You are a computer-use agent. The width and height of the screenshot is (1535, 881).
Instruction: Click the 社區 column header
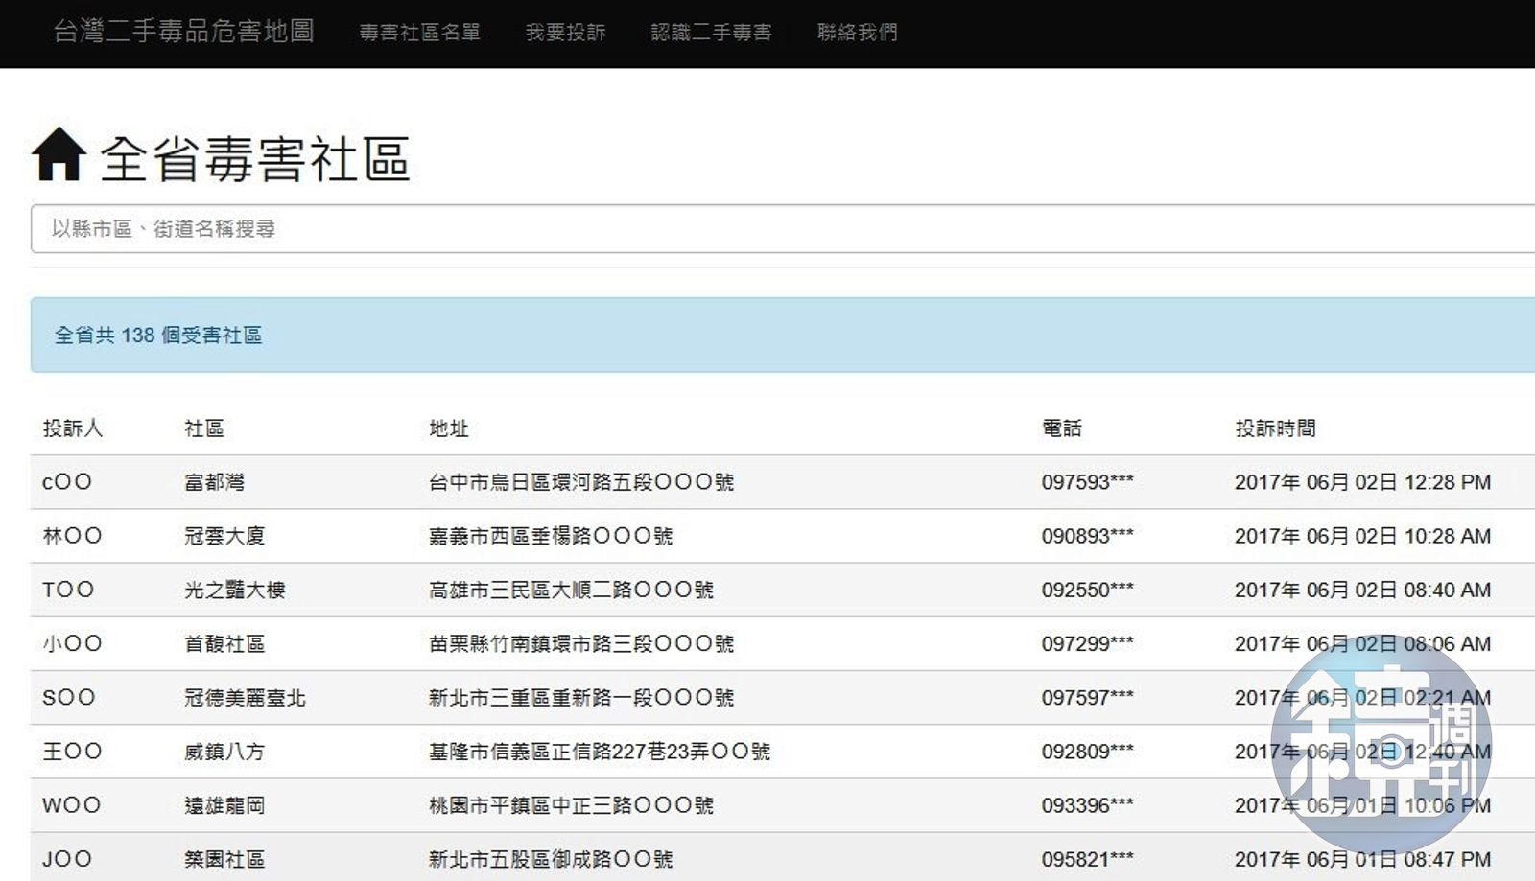(203, 429)
